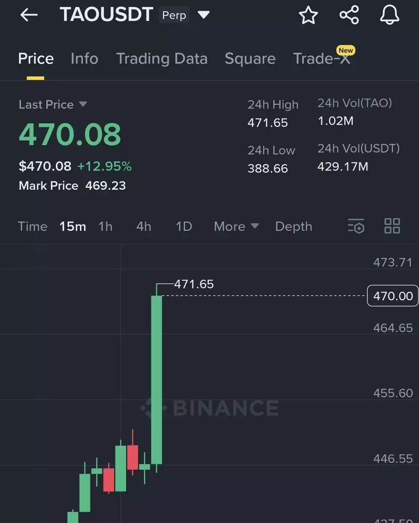Switch to the Info tab

[84, 58]
